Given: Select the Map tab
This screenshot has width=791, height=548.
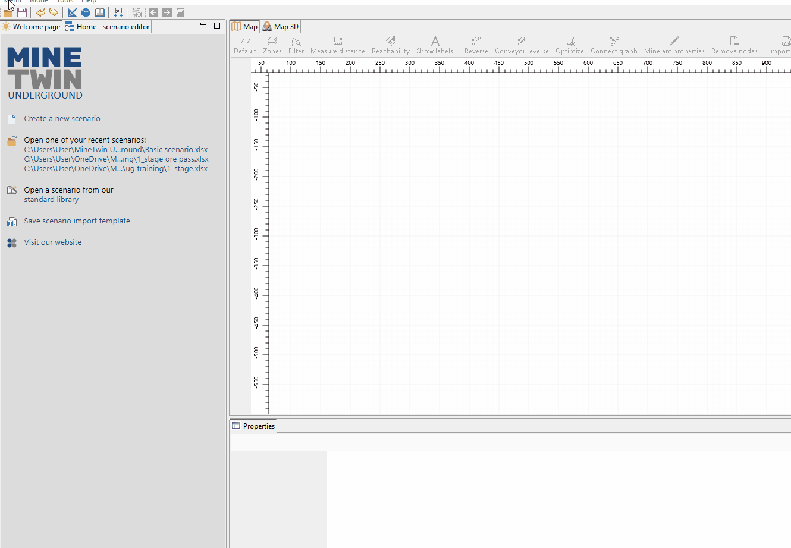Looking at the screenshot, I should [245, 26].
